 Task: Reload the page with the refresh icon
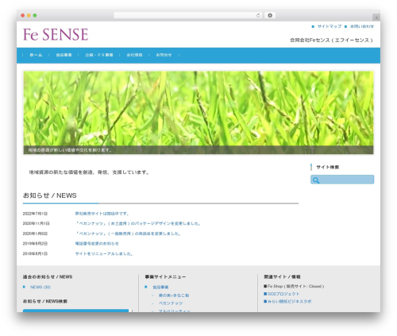point(258,15)
